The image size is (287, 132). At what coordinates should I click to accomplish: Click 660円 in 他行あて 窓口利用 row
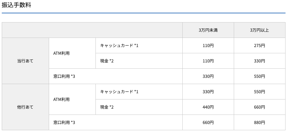pyautogui.click(x=208, y=123)
